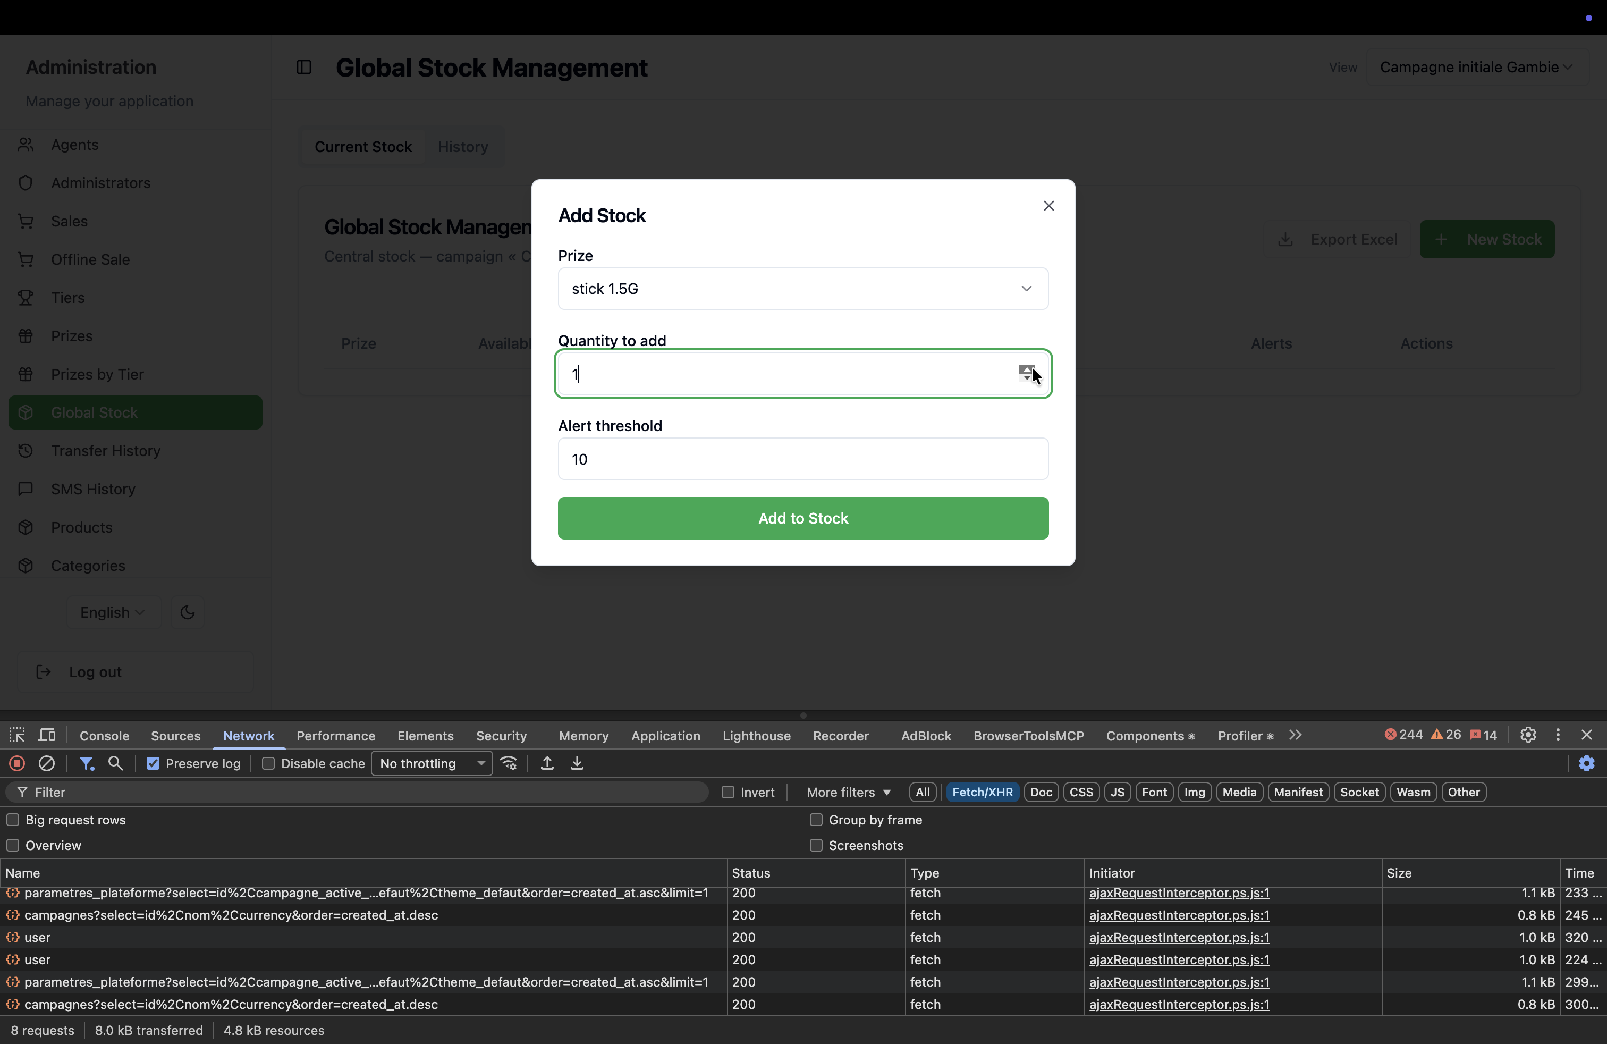Open network conditions wifi icon
This screenshot has height=1044, width=1607.
click(509, 763)
